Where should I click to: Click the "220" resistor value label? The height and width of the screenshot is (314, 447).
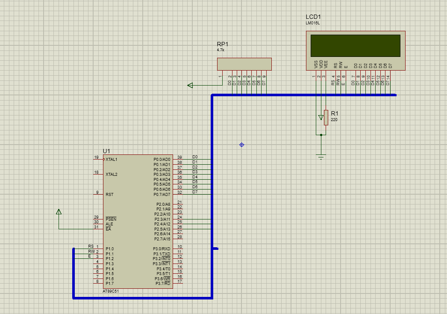pyautogui.click(x=334, y=120)
